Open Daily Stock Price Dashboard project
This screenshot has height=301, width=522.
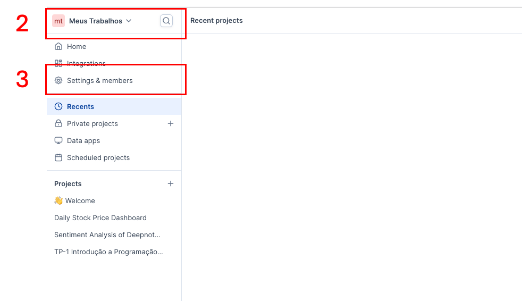coord(100,218)
